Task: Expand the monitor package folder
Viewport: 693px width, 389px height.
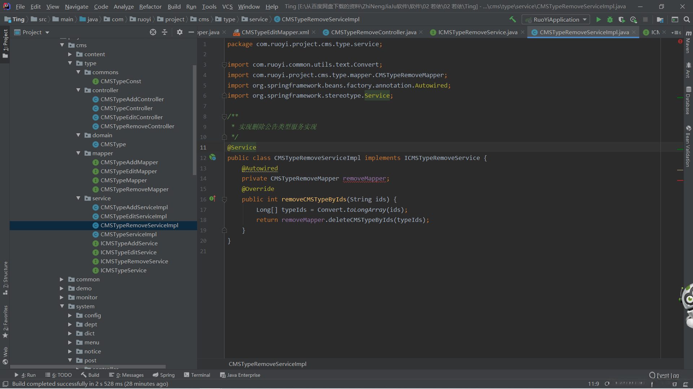Action: (62, 298)
